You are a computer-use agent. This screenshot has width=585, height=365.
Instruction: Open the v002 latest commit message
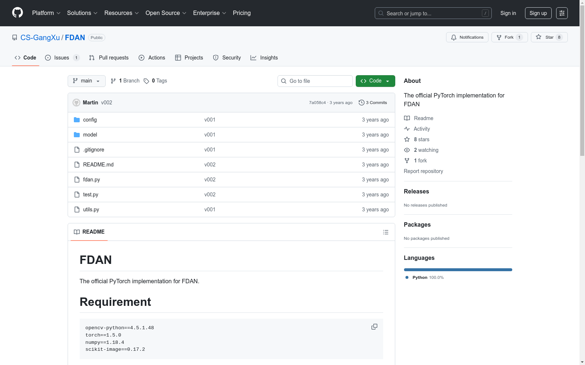(x=107, y=103)
